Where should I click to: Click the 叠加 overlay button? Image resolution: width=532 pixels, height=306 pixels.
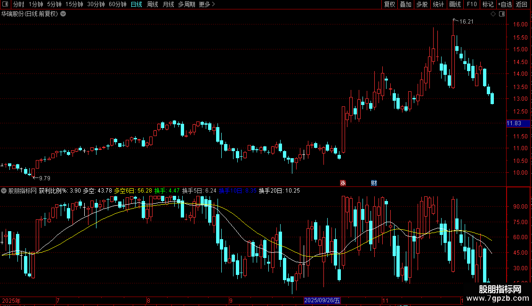tap(405, 4)
